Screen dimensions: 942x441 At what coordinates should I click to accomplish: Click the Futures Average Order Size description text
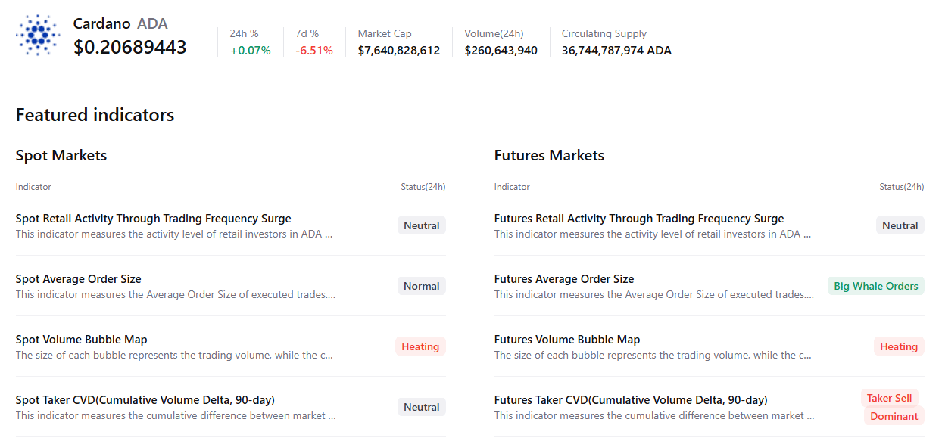click(654, 295)
